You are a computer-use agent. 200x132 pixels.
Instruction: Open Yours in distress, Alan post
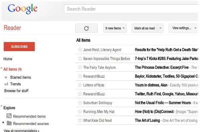pos(151,85)
